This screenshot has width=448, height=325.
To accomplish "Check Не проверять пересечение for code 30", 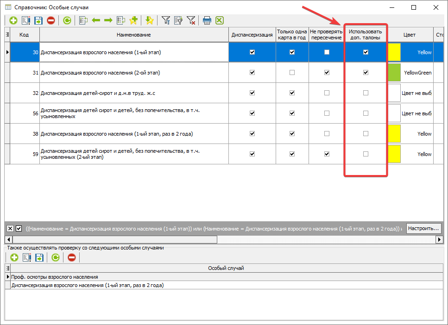I will coord(327,52).
